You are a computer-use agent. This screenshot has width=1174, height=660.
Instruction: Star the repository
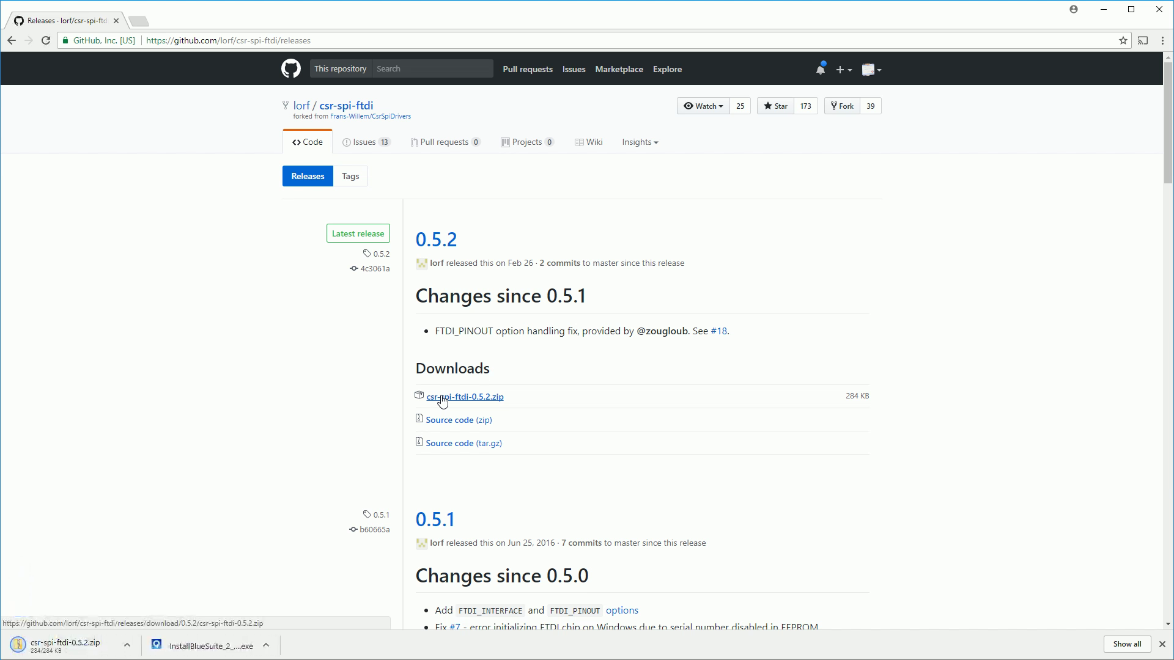pos(775,106)
